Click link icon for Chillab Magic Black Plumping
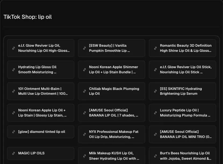The image size is (223, 164). point(84,91)
